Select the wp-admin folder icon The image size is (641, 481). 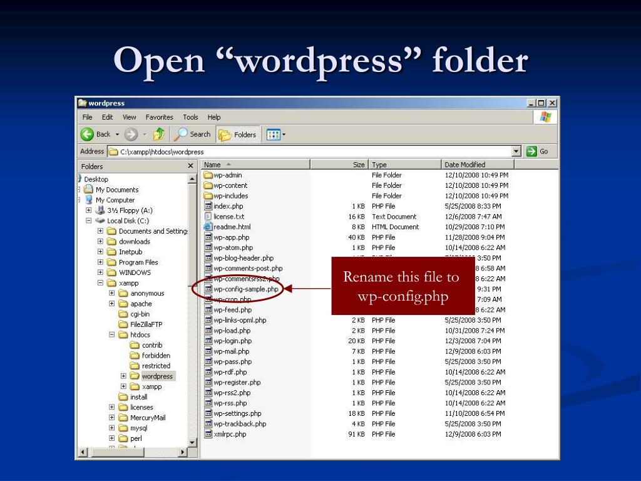click(x=208, y=175)
